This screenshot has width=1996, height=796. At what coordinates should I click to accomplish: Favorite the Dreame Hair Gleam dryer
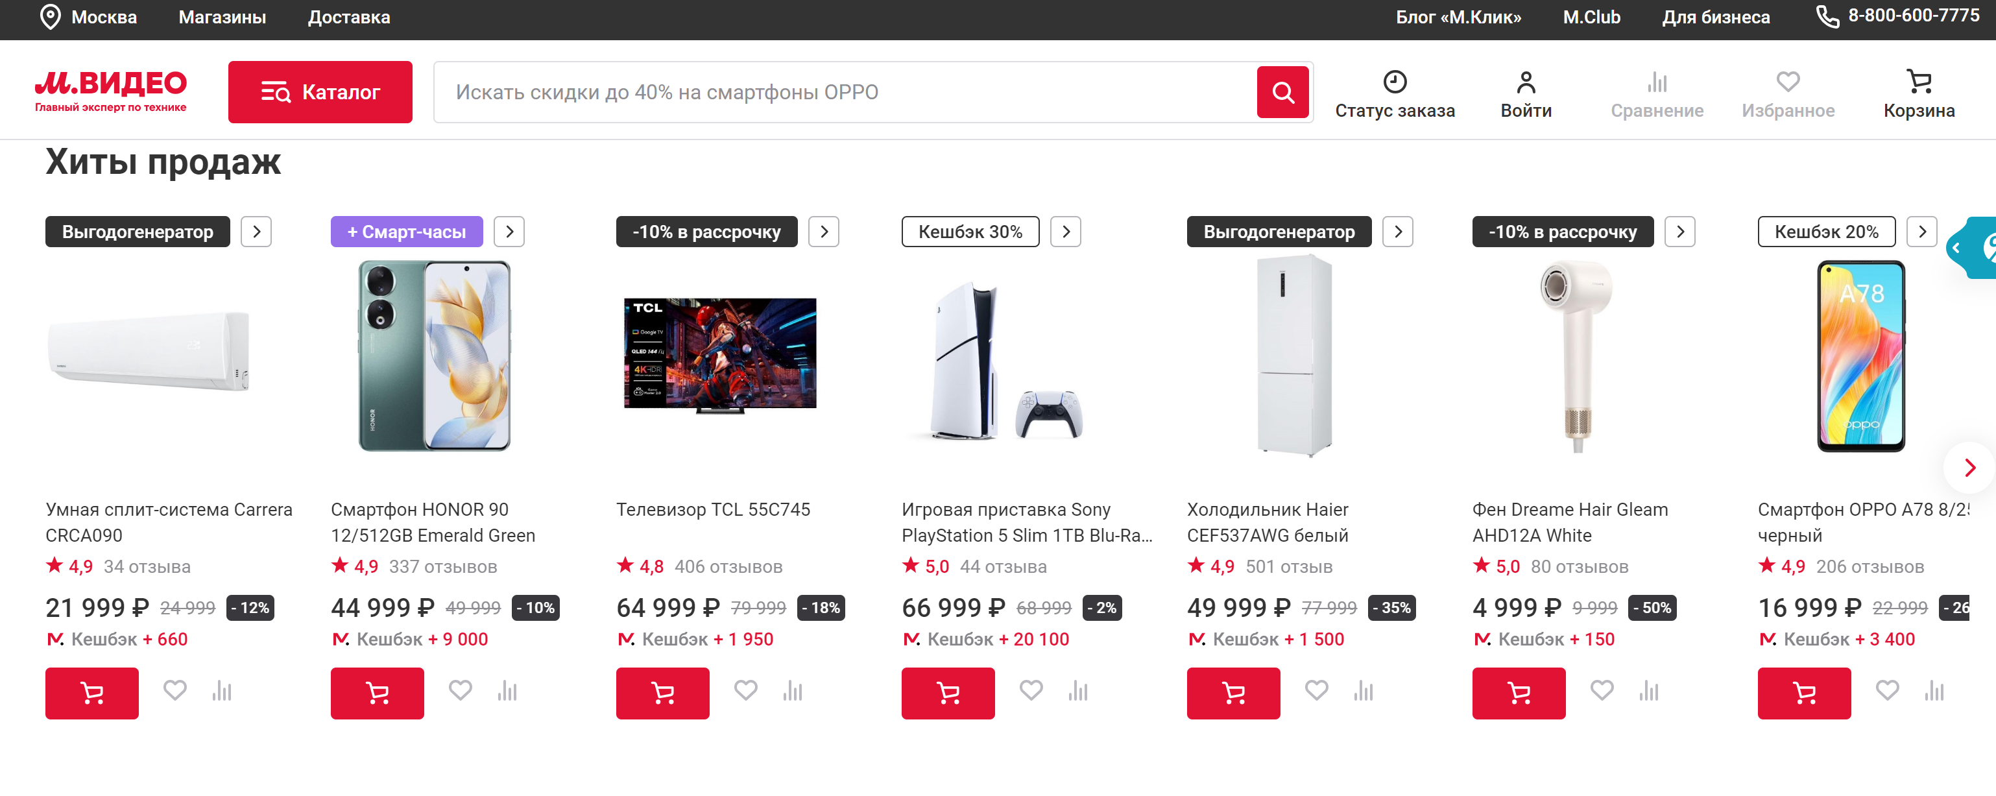(x=1602, y=690)
